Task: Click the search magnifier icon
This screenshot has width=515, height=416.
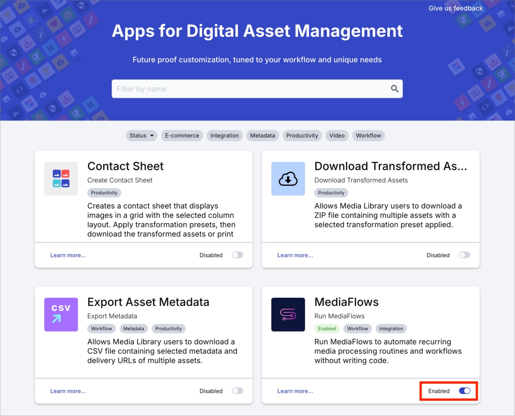Action: 394,89
